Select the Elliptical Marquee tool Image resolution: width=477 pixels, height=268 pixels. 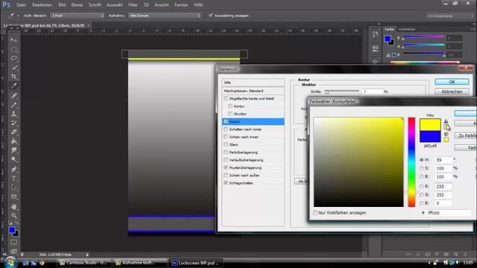tap(14, 50)
